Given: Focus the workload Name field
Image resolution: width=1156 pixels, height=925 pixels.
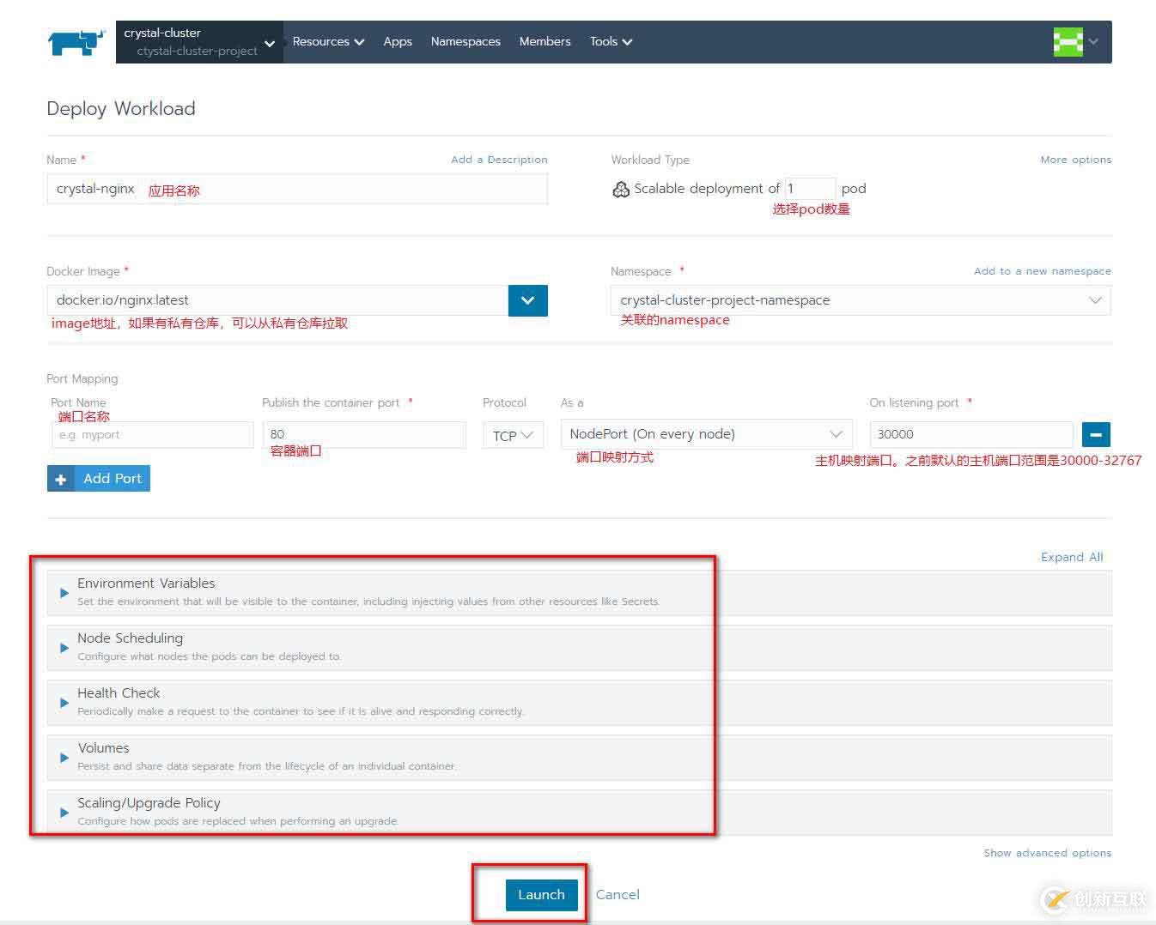Looking at the screenshot, I should (297, 189).
